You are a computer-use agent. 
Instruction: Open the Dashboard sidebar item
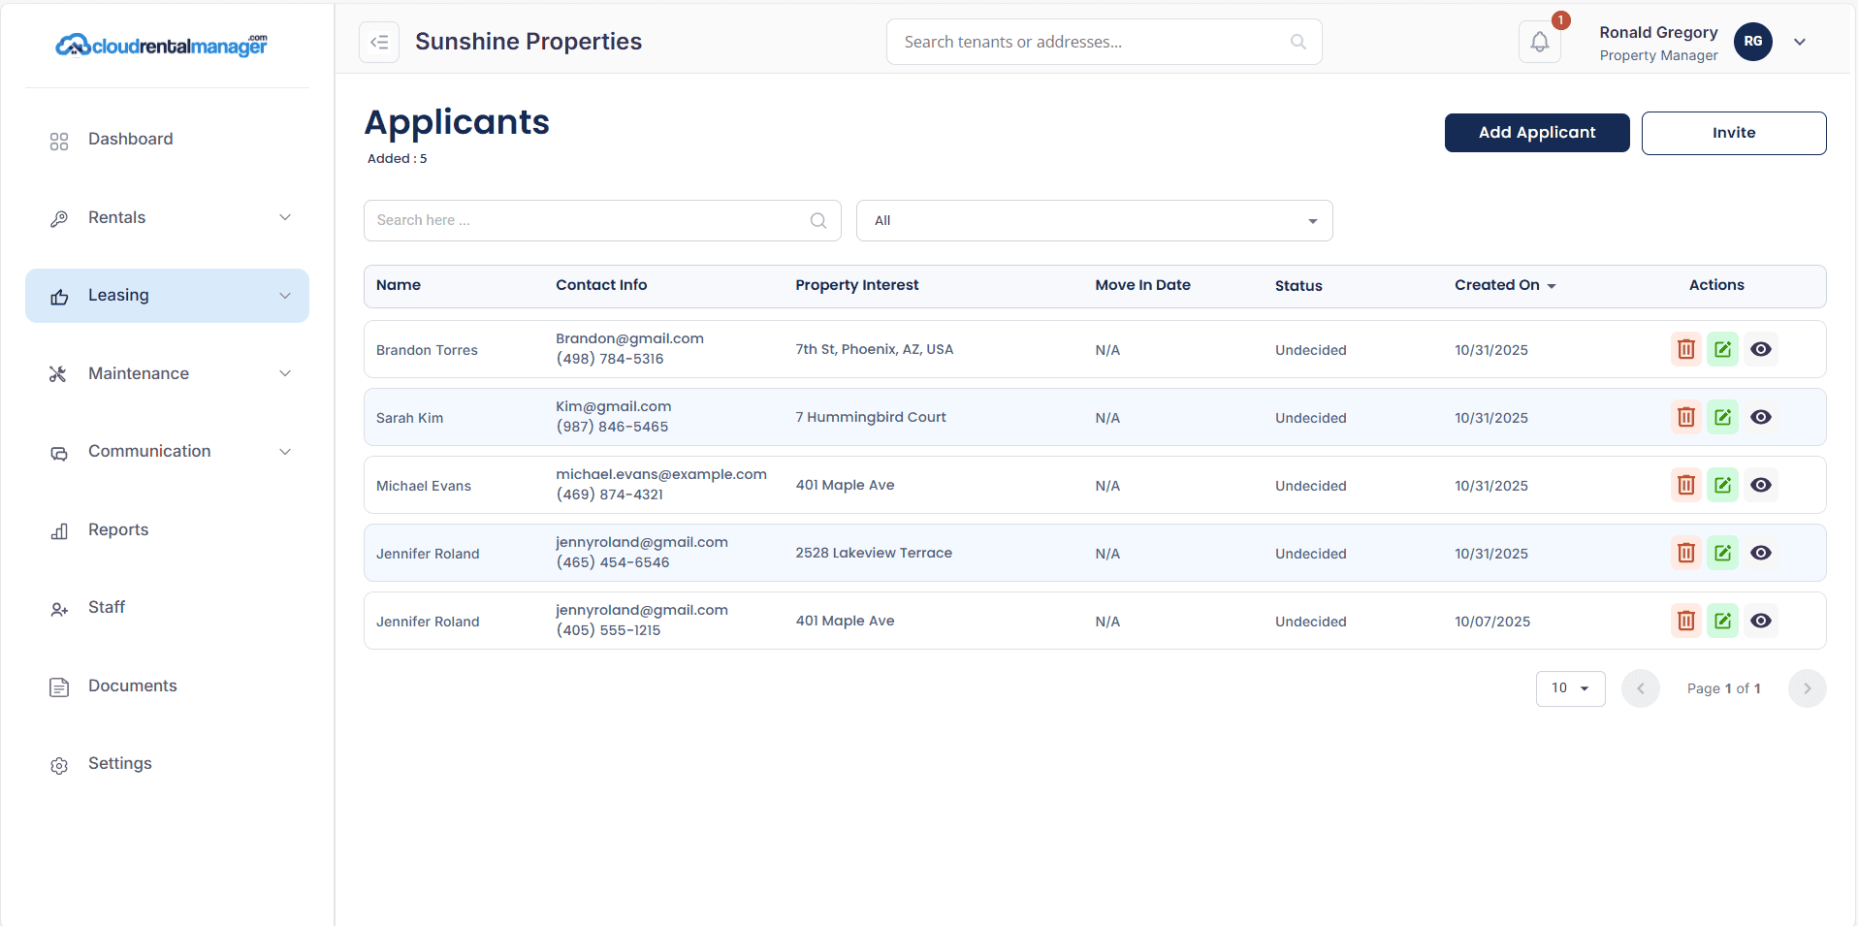130,140
